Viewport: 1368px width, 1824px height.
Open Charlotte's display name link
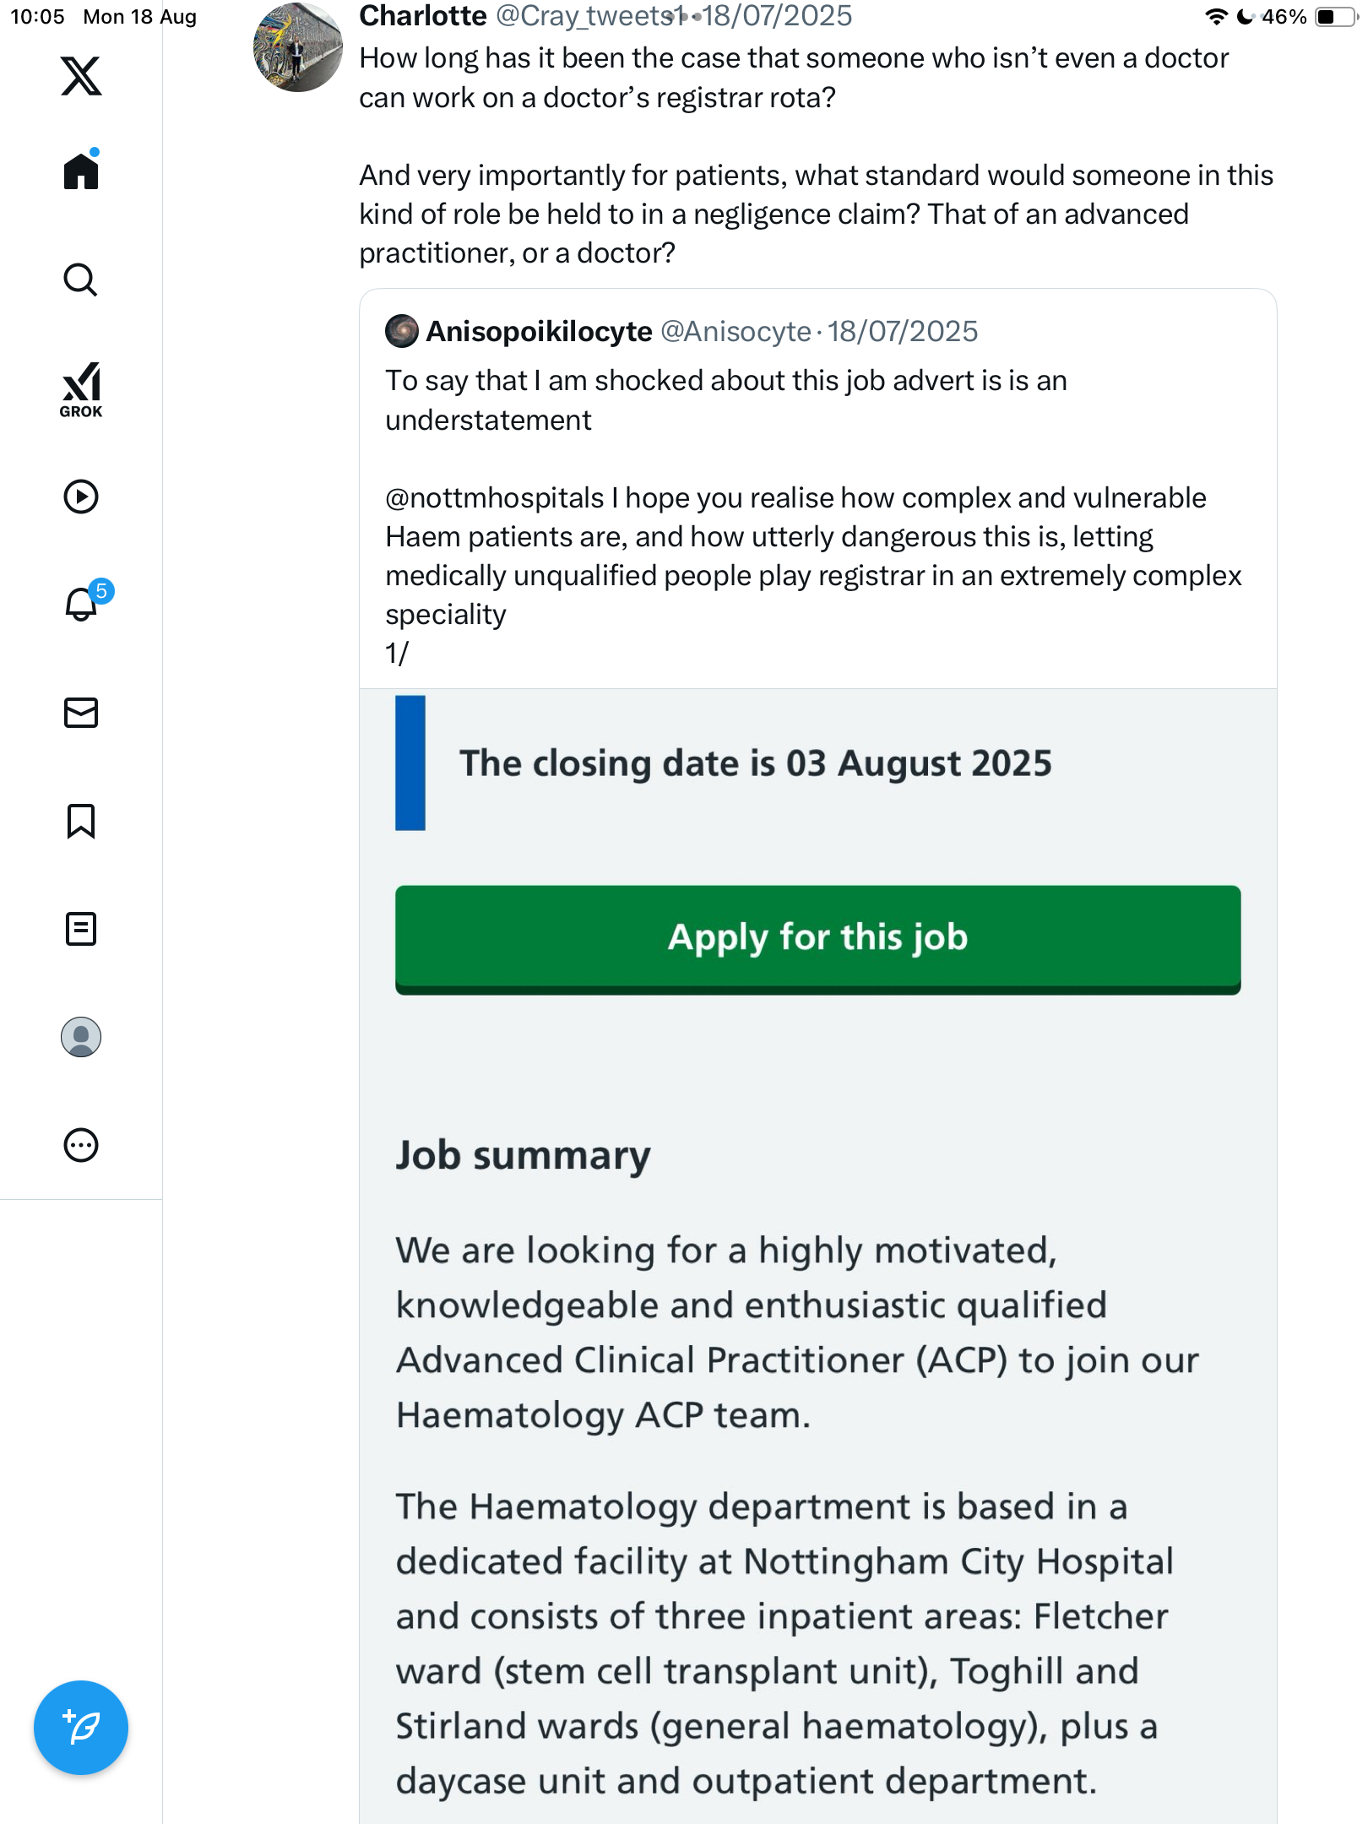tap(423, 16)
